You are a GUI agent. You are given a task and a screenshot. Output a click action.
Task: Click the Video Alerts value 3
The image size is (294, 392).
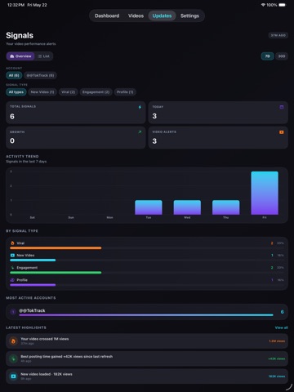(154, 141)
